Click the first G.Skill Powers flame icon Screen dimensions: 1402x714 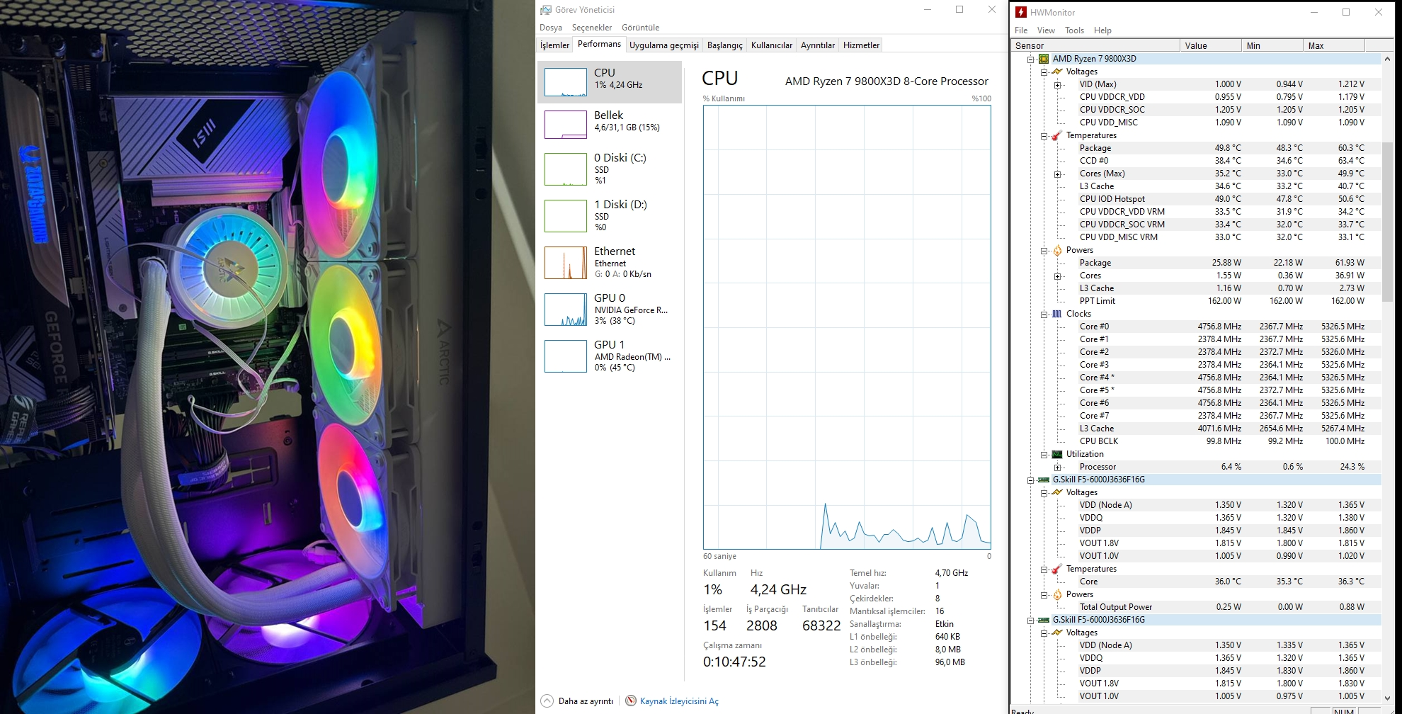tap(1057, 594)
